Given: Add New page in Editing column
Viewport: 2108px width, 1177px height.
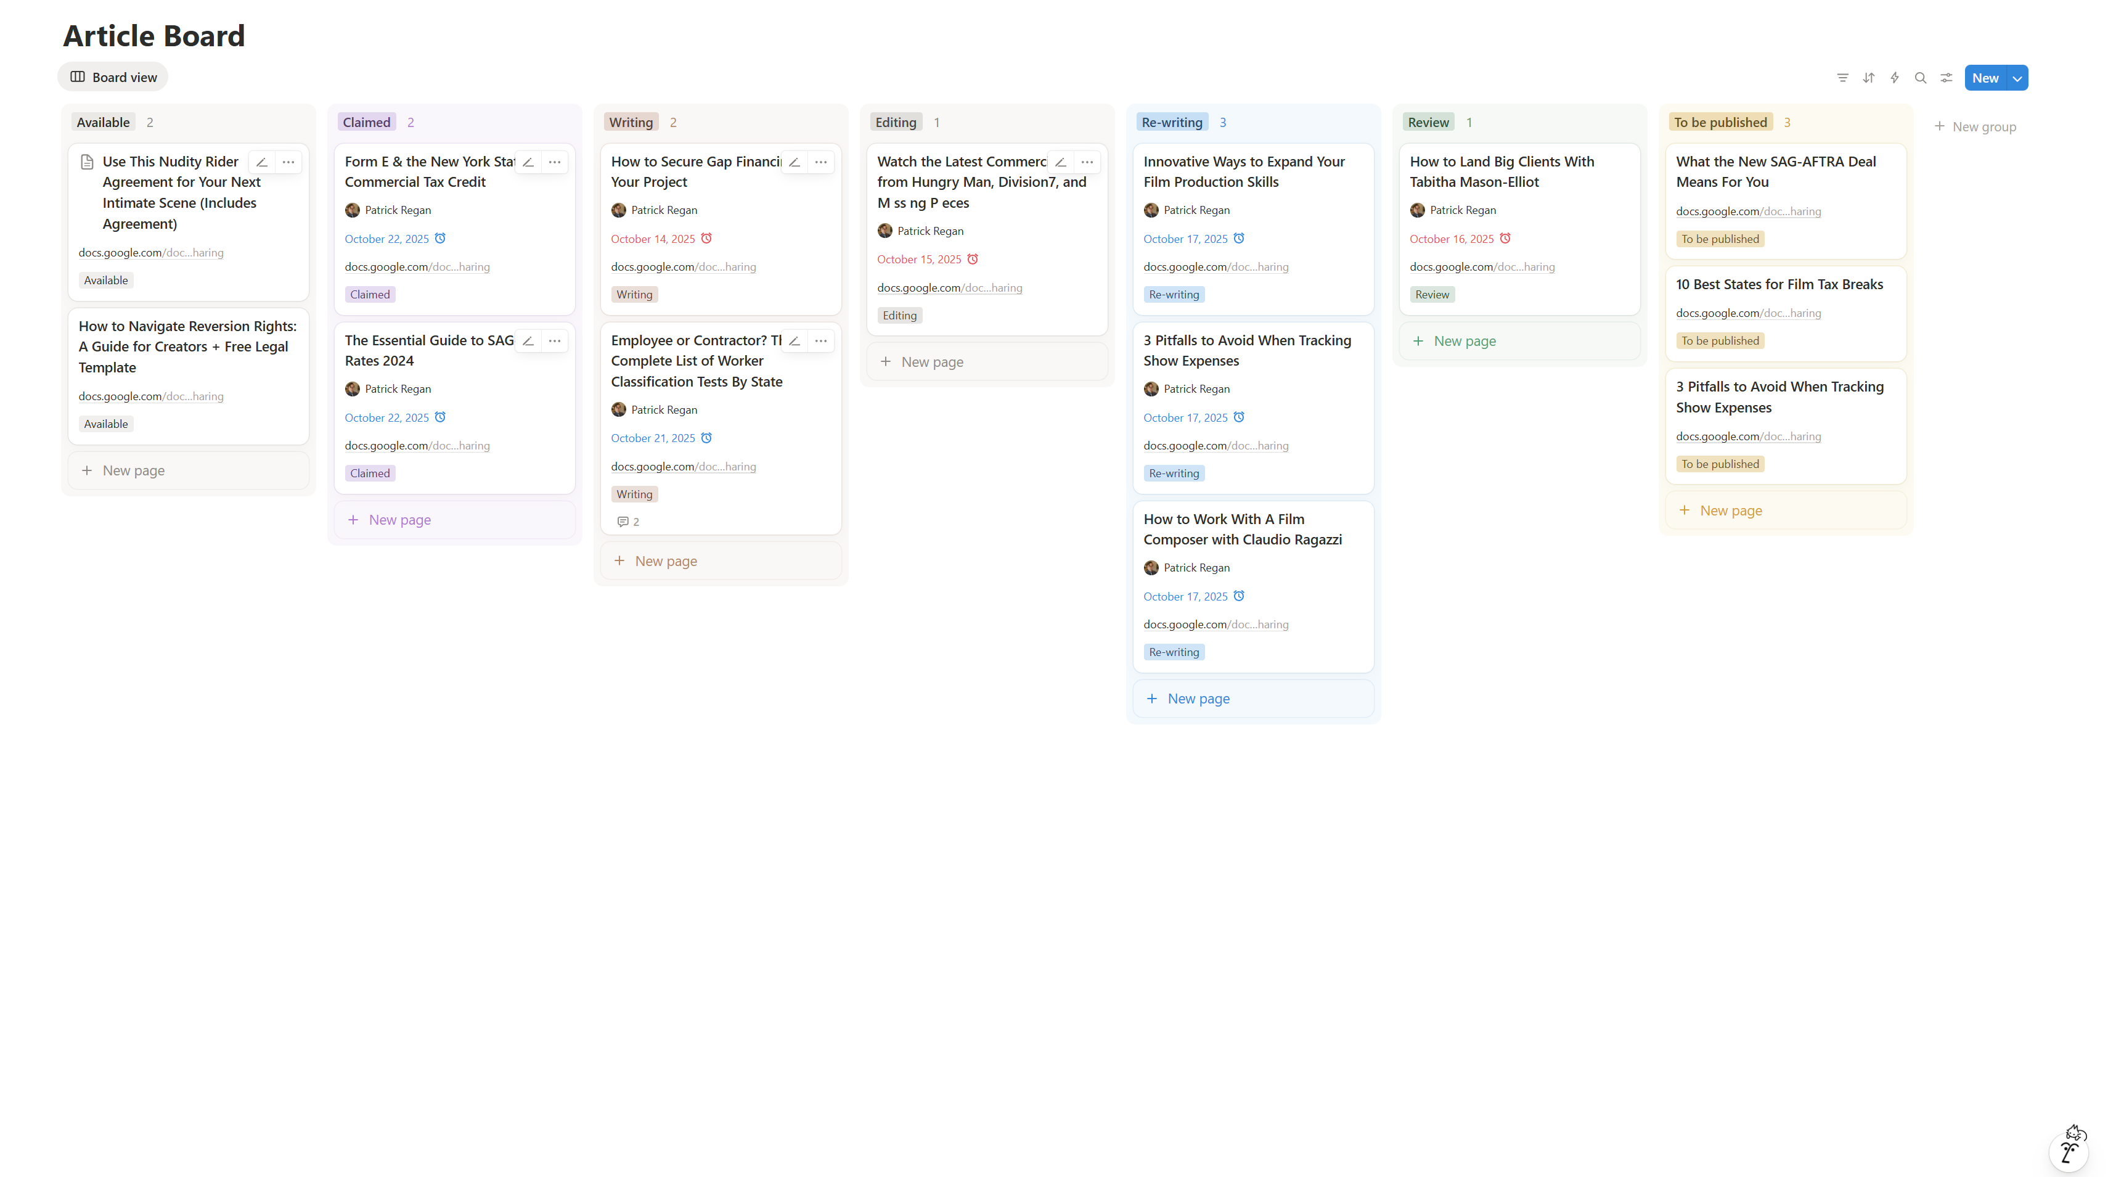Looking at the screenshot, I should [932, 362].
